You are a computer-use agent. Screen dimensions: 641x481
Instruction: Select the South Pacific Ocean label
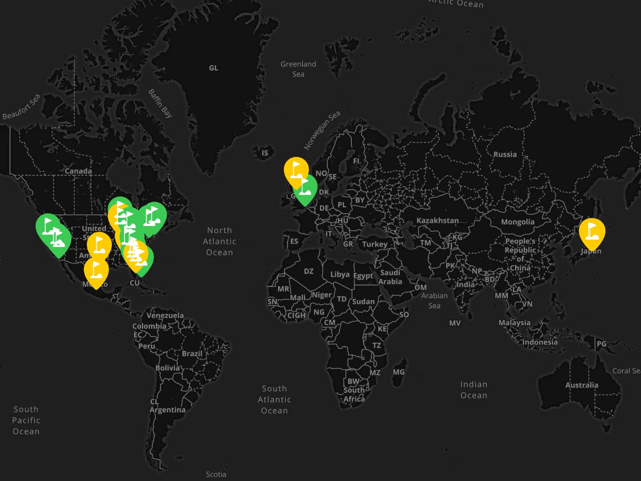[26, 420]
